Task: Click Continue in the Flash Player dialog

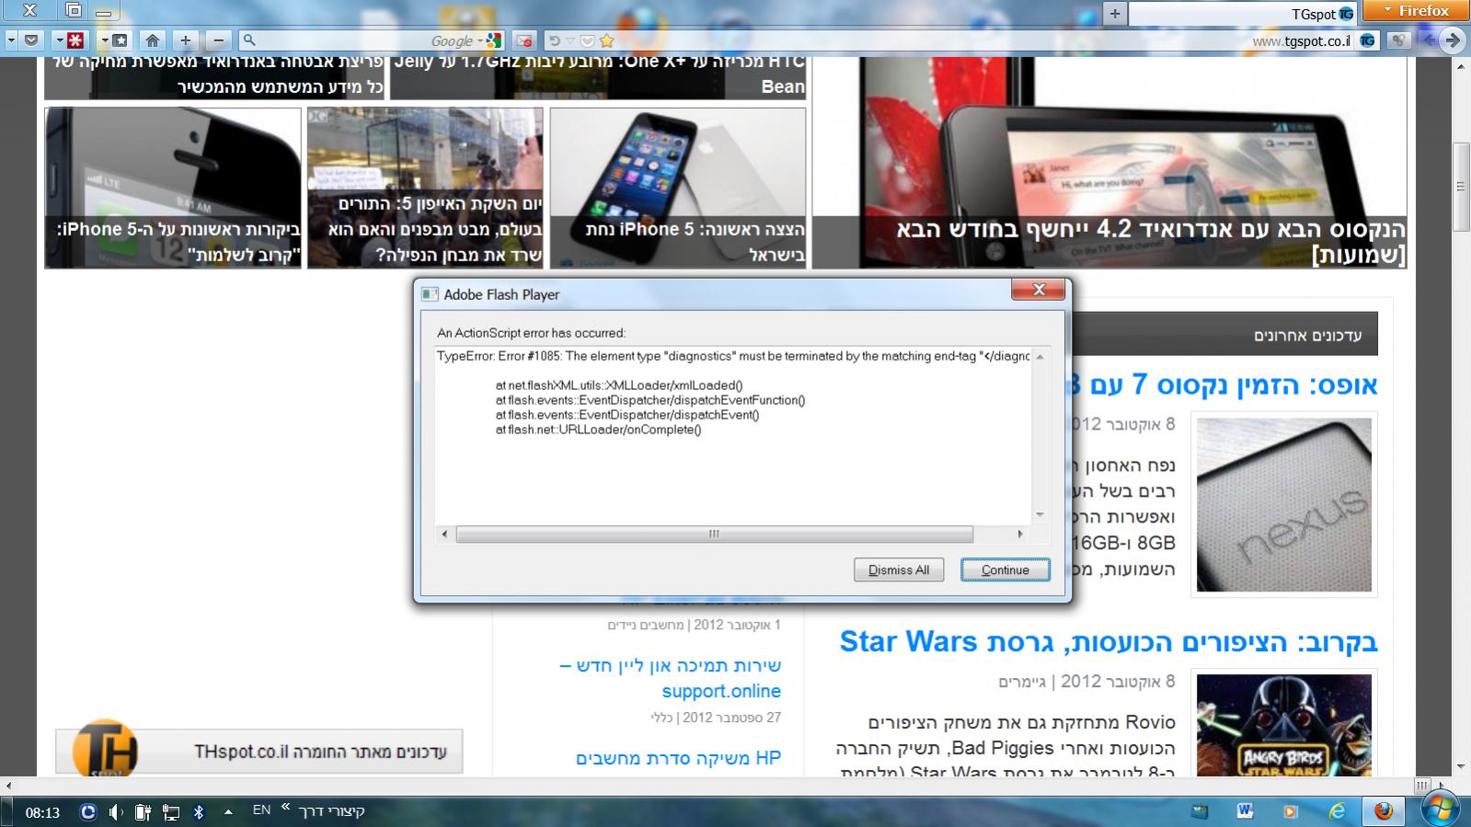Action: point(1005,569)
